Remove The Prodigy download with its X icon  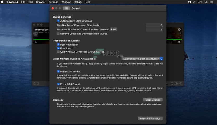(x=179, y=30)
